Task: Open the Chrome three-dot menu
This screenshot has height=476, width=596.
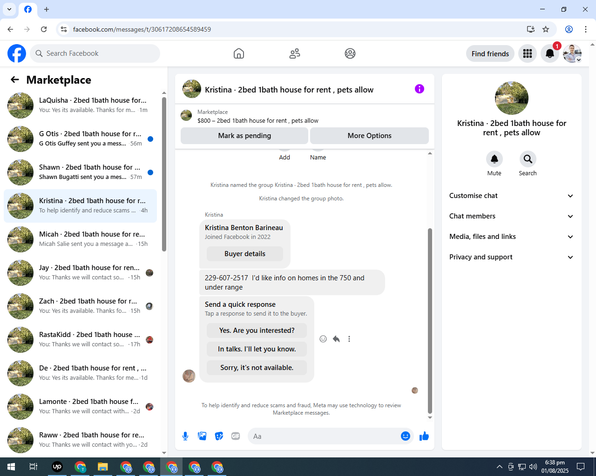Action: click(x=586, y=29)
